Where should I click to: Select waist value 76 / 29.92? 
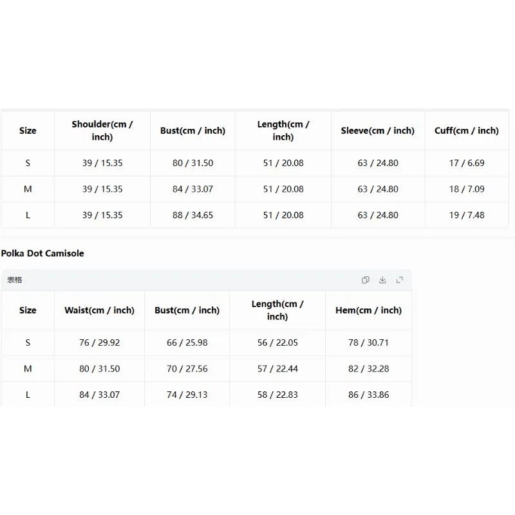[100, 342]
